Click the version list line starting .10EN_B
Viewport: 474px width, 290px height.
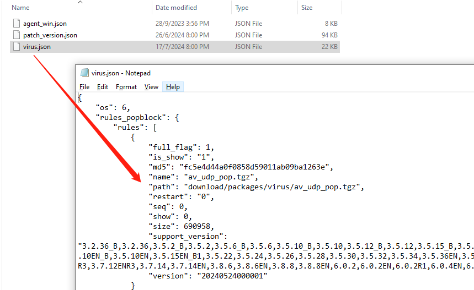click(x=276, y=256)
